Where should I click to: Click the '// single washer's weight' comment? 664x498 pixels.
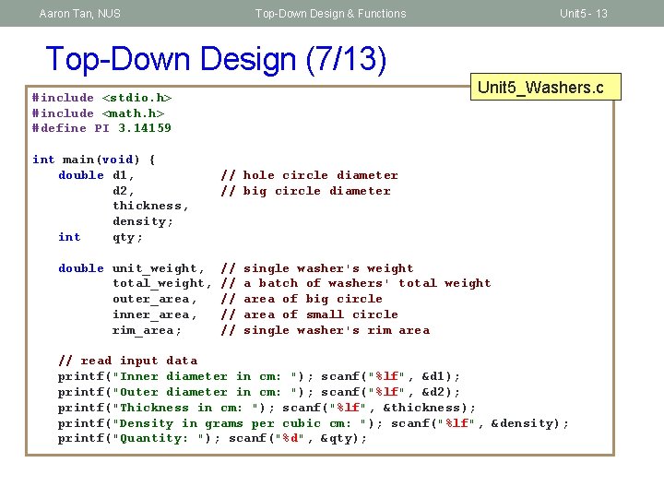pos(316,268)
